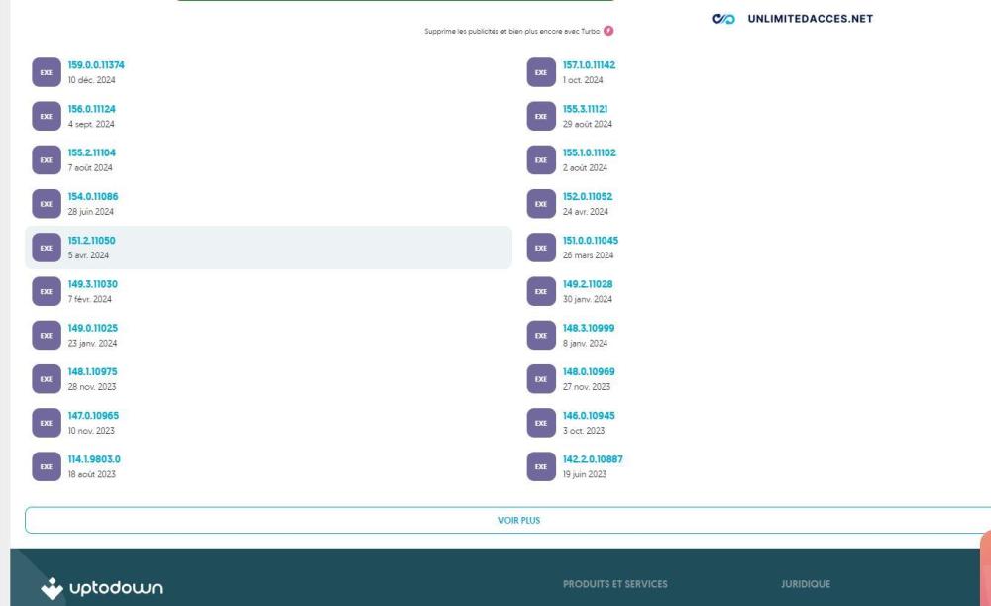Open version 159.0.0.11374 link
This screenshot has width=991, height=606.
96,65
